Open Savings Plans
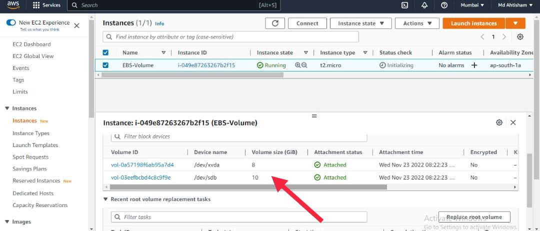The image size is (540, 231). point(29,169)
